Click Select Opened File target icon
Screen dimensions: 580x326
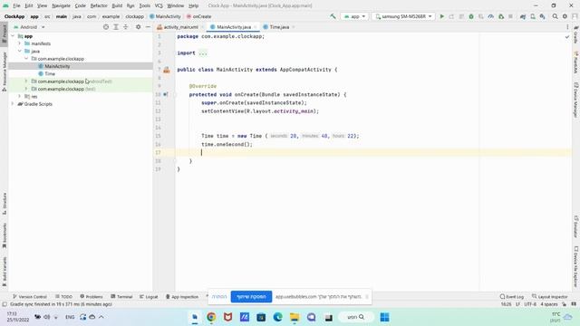pos(106,27)
